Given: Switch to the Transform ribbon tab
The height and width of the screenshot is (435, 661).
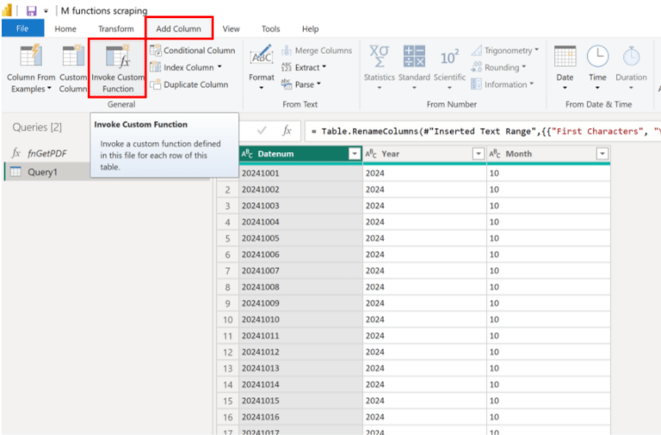Looking at the screenshot, I should (115, 29).
